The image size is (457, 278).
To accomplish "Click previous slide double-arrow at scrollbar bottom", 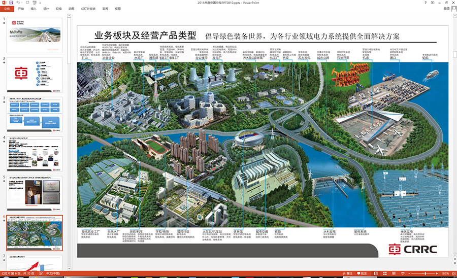I will pyautogui.click(x=454, y=259).
